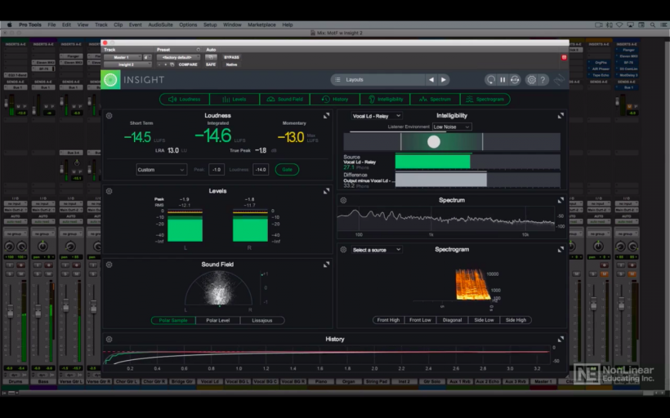Open Spotlight search in menu bar
The image size is (670, 418).
pos(653,24)
